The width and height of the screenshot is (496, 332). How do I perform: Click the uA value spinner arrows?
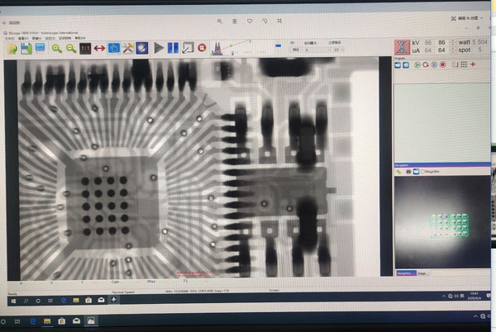click(x=451, y=50)
